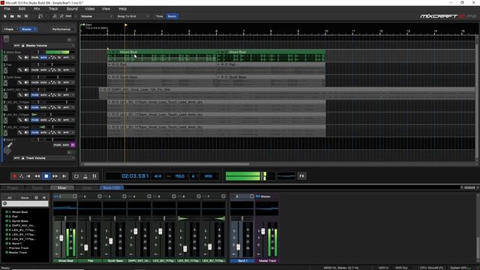Arm the Mixed Beat track for recording
This screenshot has width=480, height=270.
(x=66, y=58)
